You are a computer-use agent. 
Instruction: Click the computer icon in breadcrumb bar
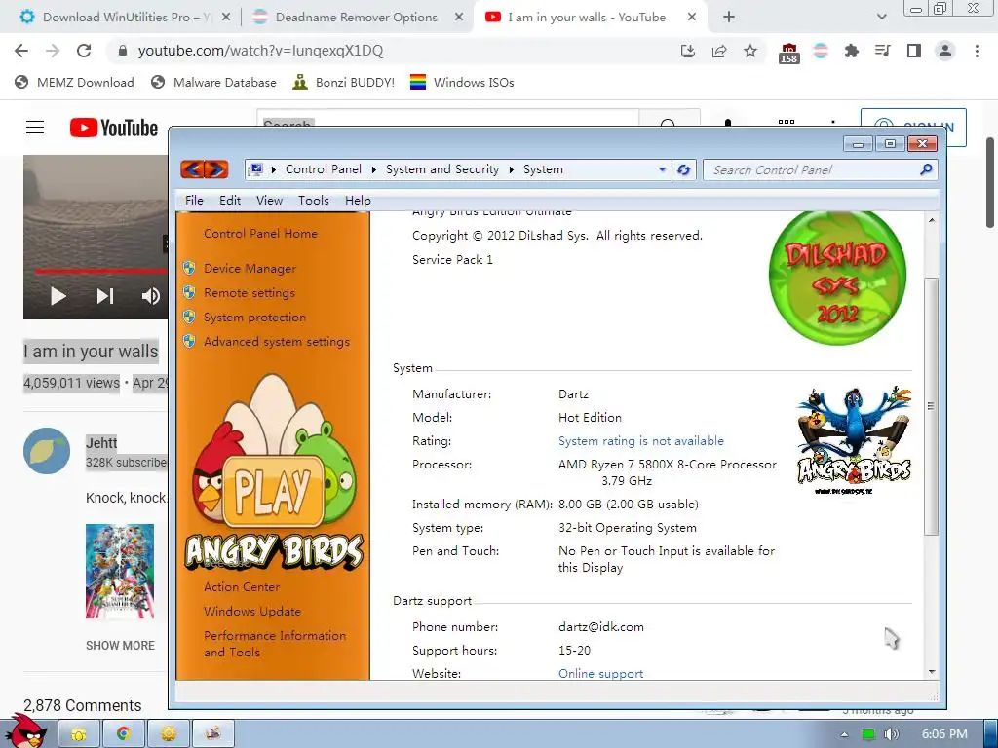click(255, 169)
